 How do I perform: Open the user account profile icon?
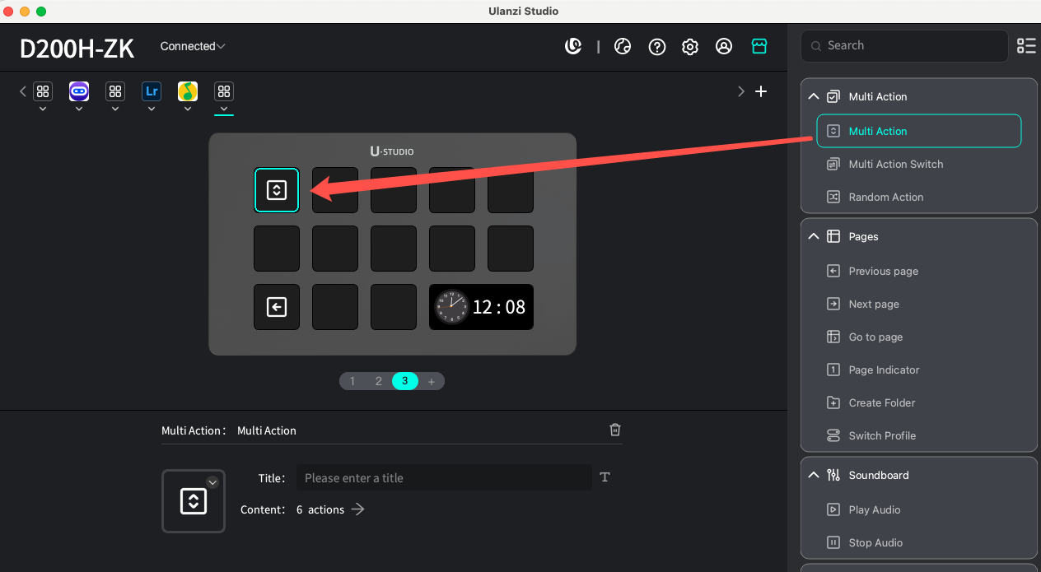click(x=724, y=47)
